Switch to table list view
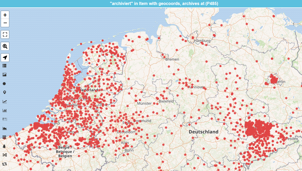The height and width of the screenshot is (171, 302). (4, 66)
